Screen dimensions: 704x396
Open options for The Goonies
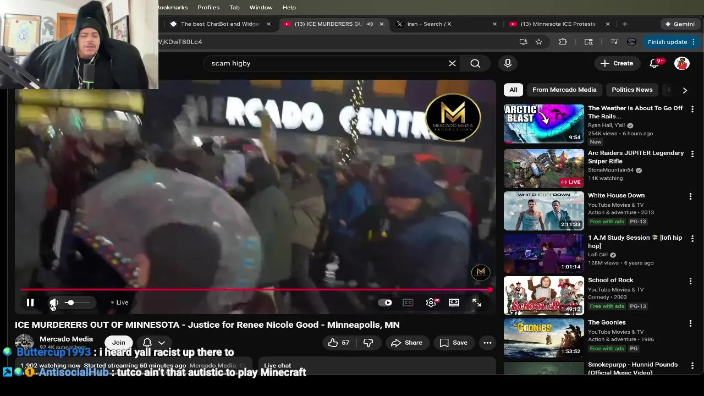point(691,323)
